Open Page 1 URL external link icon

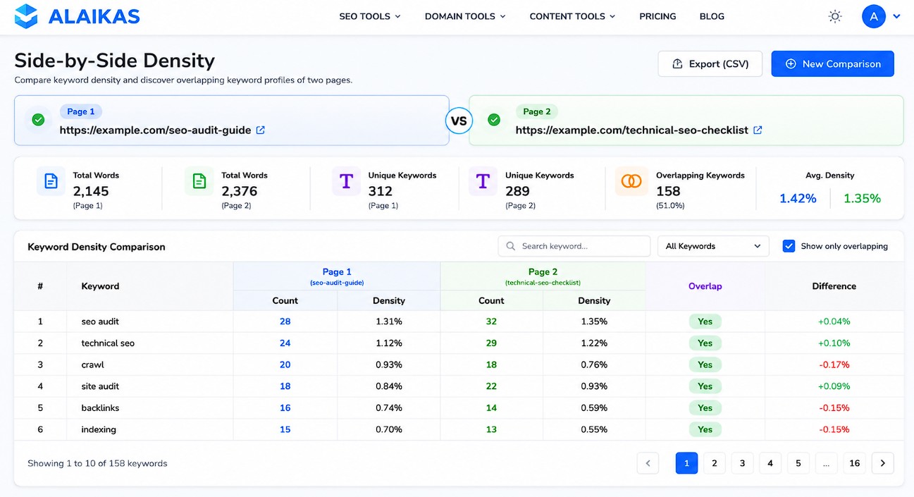coord(261,130)
